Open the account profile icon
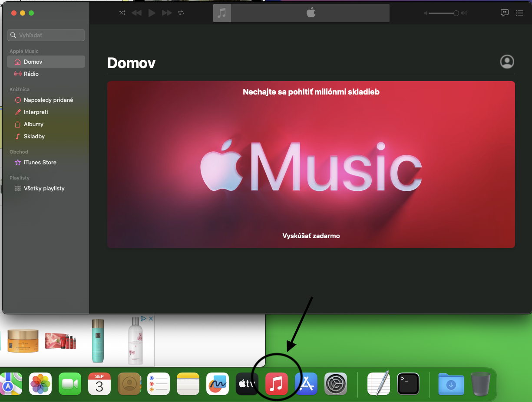 pos(507,62)
